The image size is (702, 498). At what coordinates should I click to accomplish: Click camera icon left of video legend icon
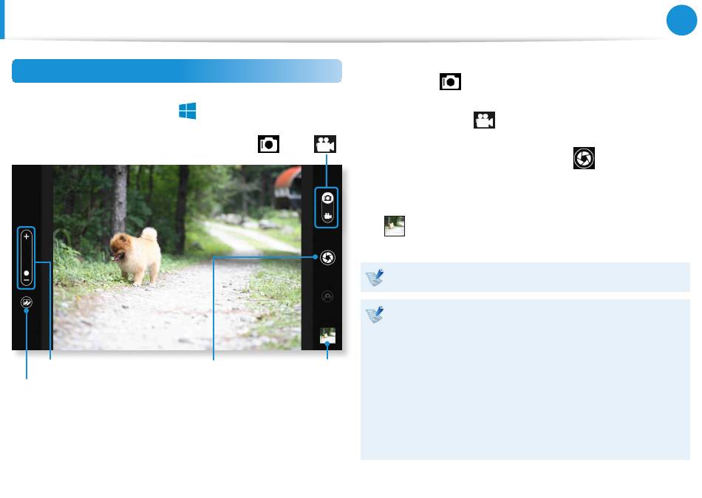coord(269,144)
